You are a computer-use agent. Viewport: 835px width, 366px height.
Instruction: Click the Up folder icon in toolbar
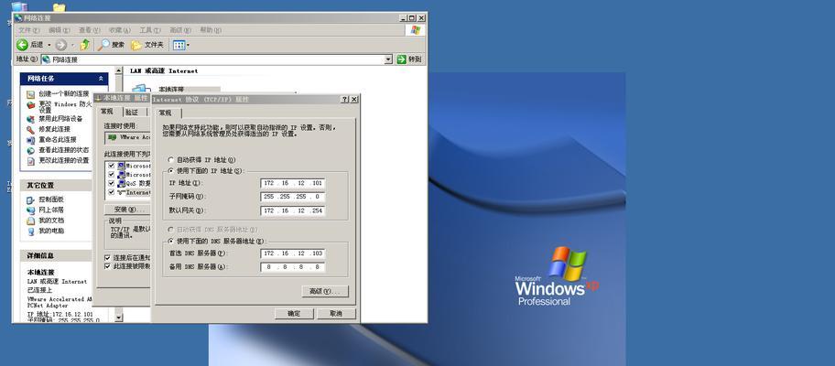point(84,45)
